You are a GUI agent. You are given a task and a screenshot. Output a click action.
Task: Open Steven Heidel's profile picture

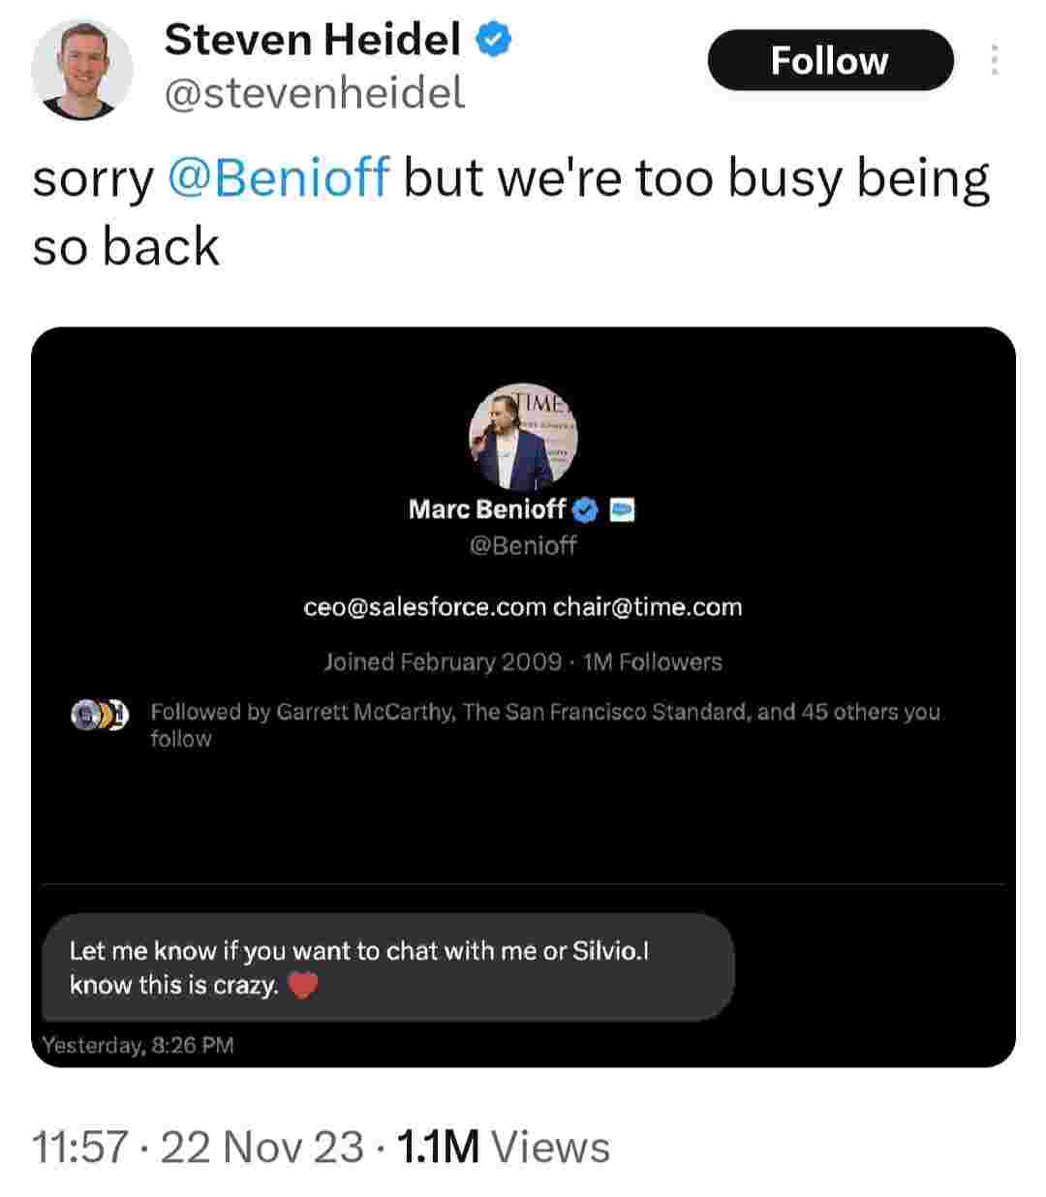point(81,70)
